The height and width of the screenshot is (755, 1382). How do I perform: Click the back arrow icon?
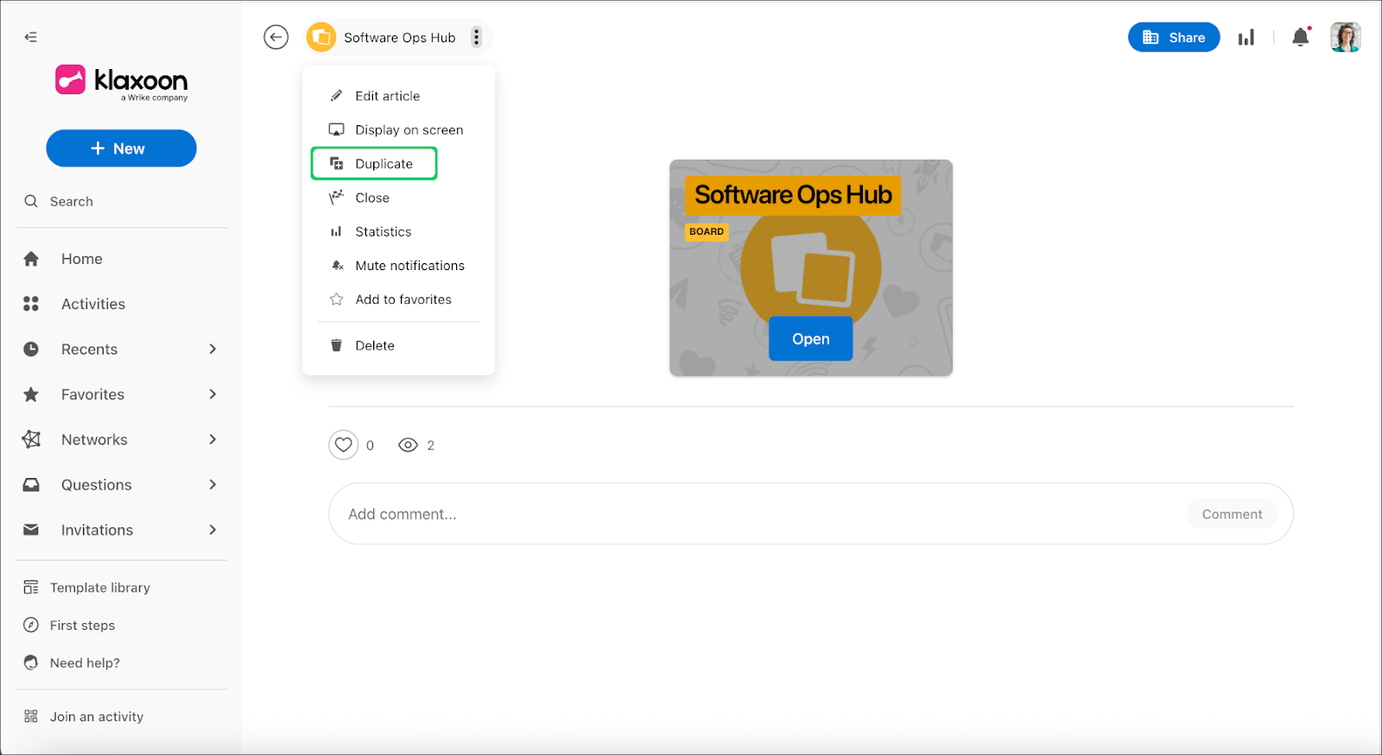pos(276,37)
